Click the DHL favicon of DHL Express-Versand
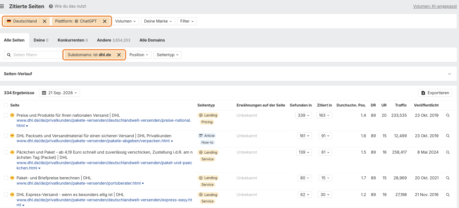This screenshot has width=459, height=208. [x=12, y=195]
